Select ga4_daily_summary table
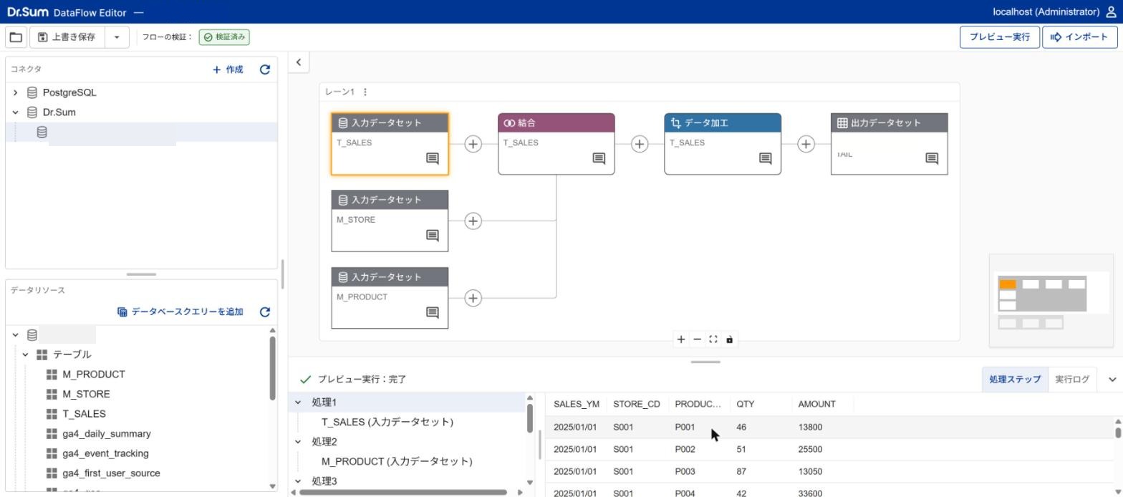Screen dimensions: 1123x497 pyautogui.click(x=106, y=434)
